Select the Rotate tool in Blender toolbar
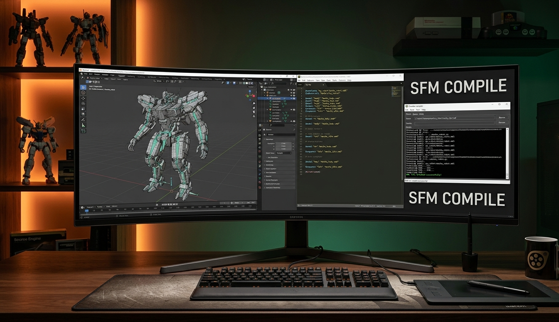The image size is (559, 322). (x=83, y=104)
